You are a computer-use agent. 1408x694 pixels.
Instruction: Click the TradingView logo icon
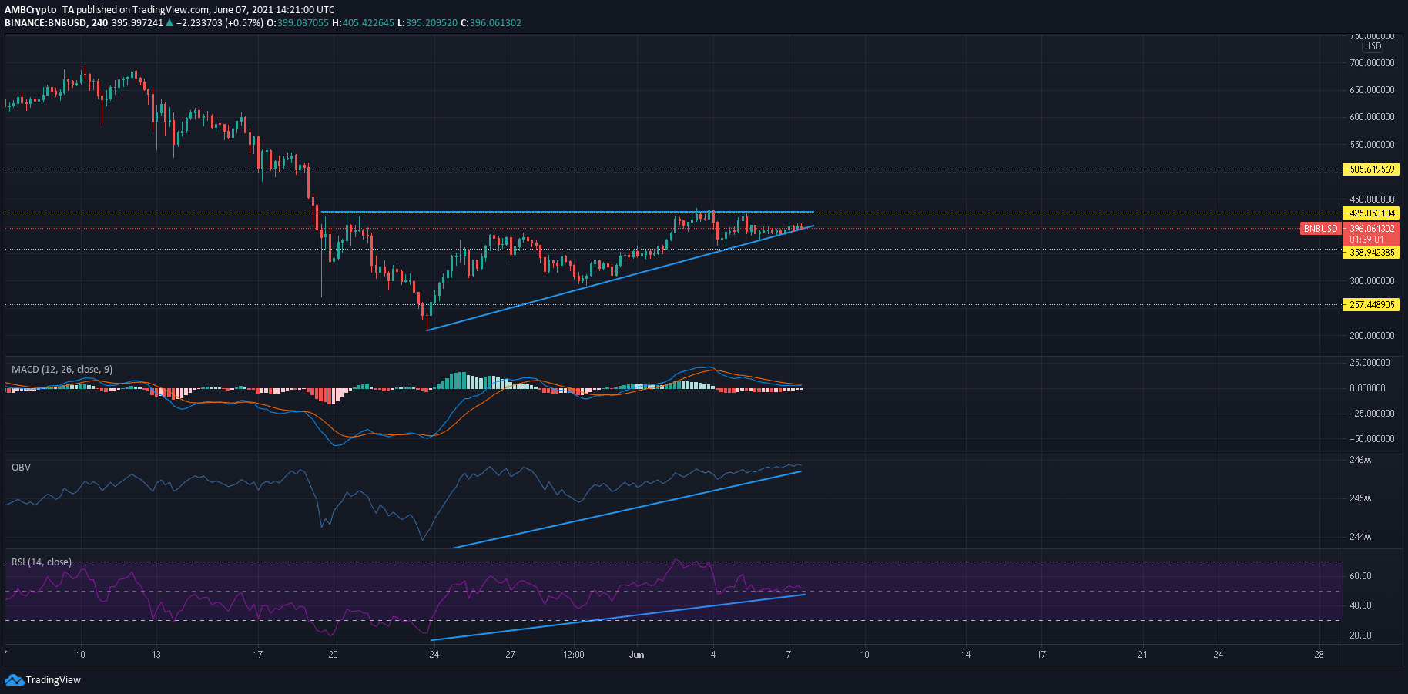coord(14,679)
